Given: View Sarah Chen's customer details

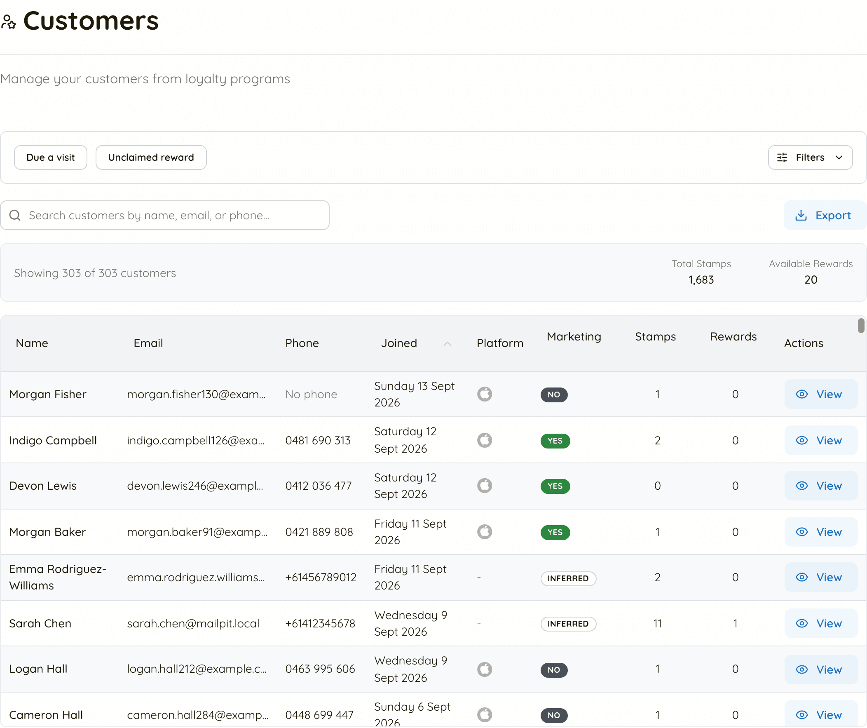Looking at the screenshot, I should coord(821,624).
